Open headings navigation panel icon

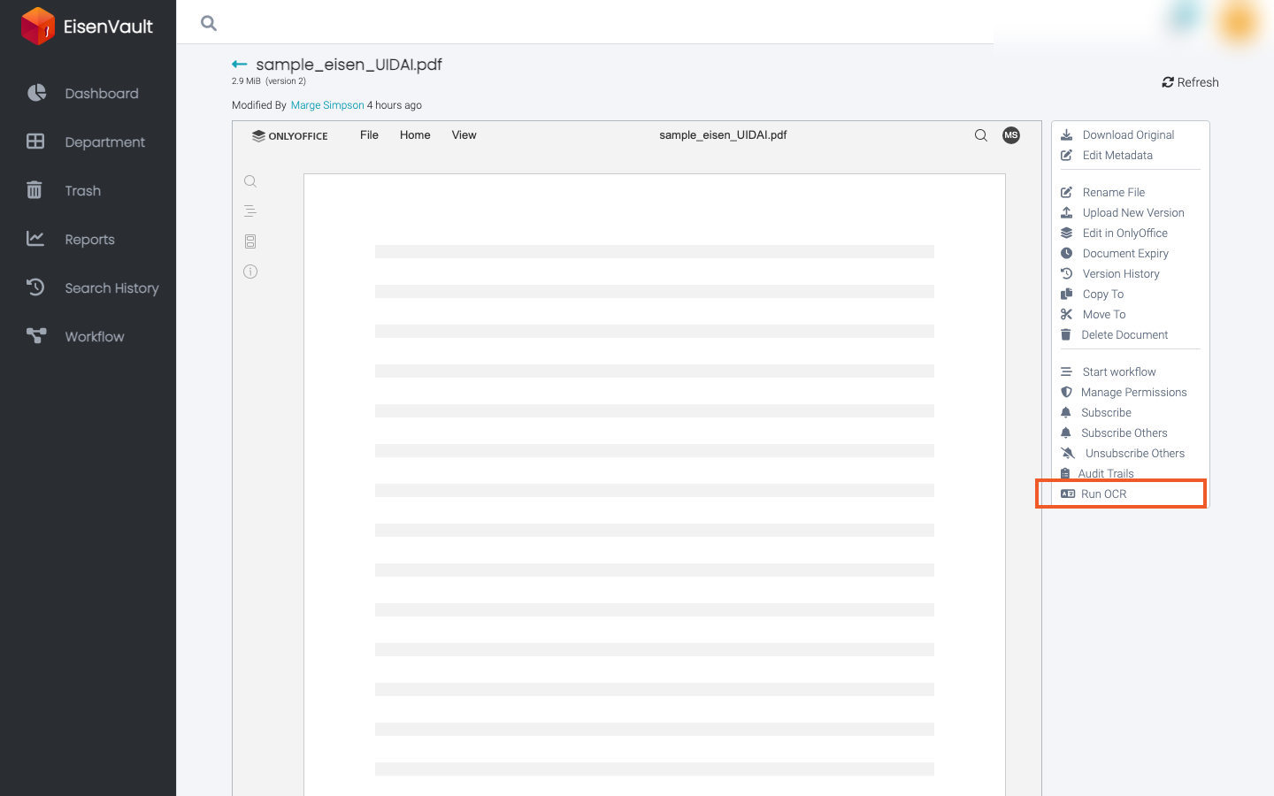[x=250, y=211]
